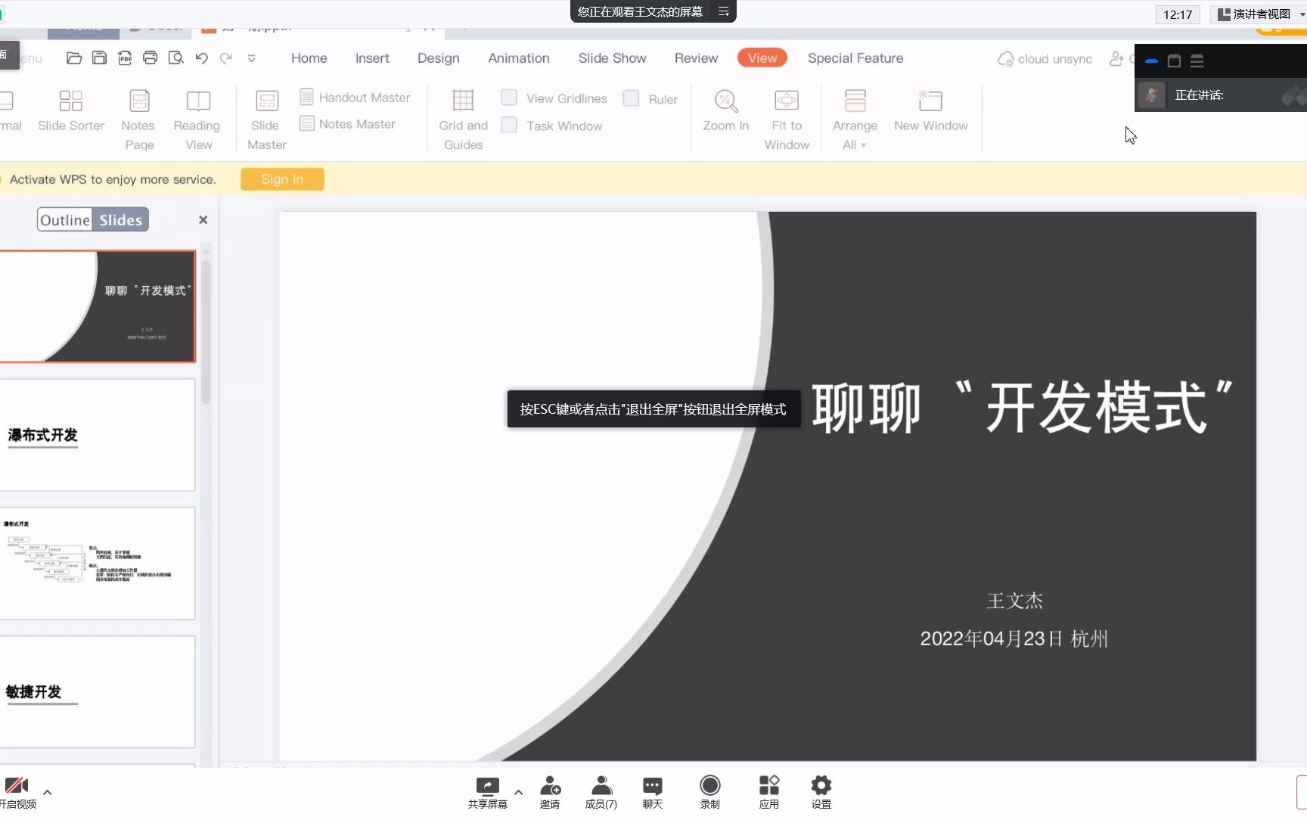This screenshot has width=1307, height=817.
Task: Fit slide to window
Action: point(787,120)
